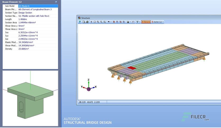Click the Beam Element panel help icon

click(x=56, y=2)
